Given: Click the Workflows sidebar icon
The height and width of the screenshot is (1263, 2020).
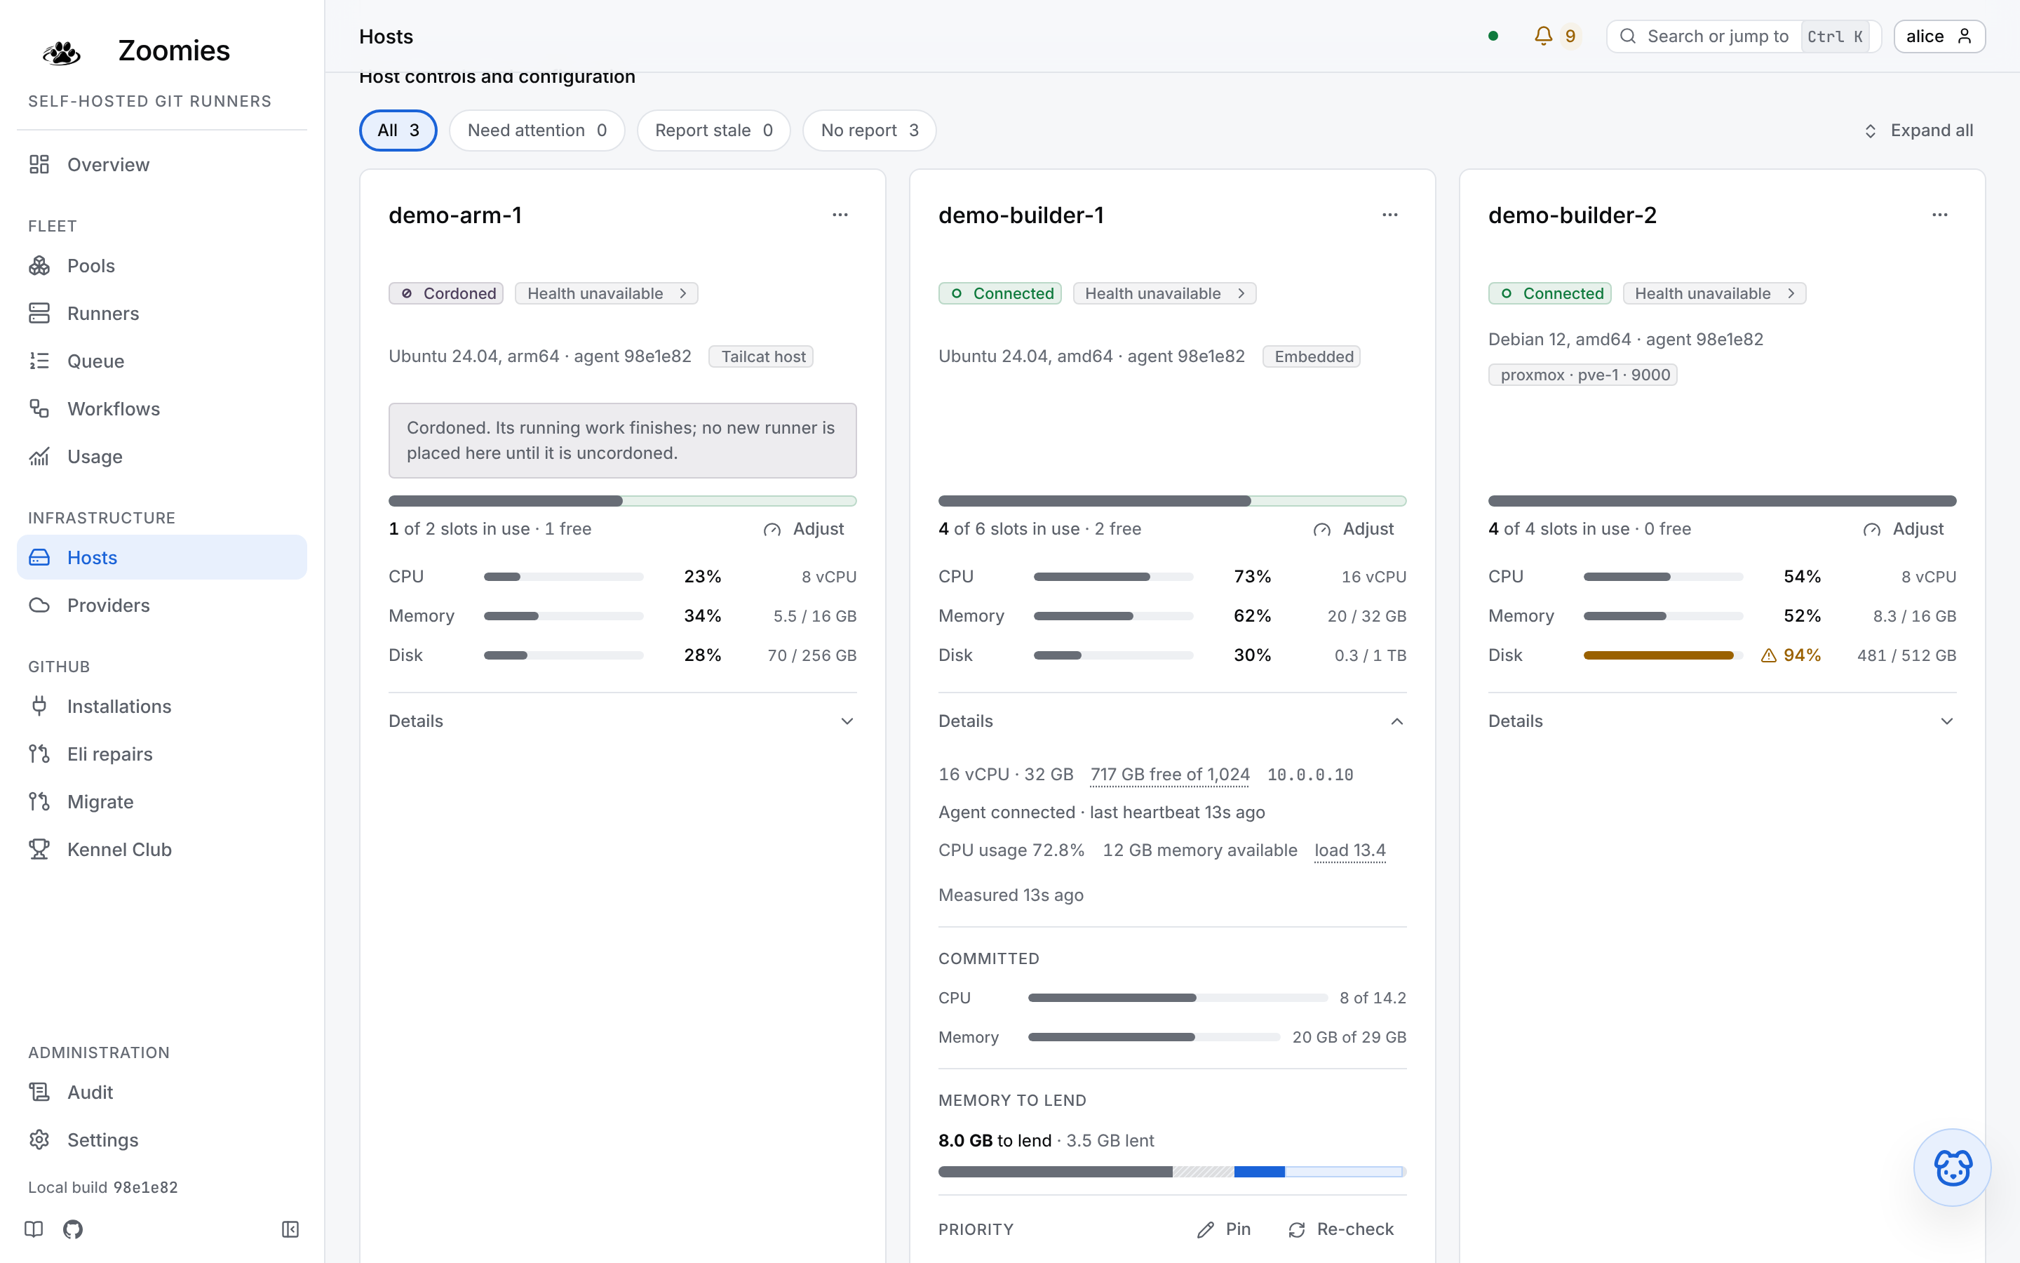Looking at the screenshot, I should pyautogui.click(x=39, y=408).
